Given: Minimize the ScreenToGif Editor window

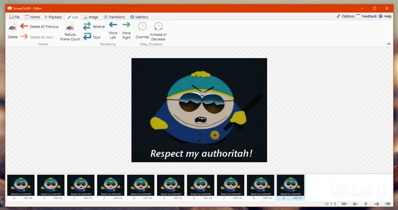Looking at the screenshot, I should [x=362, y=9].
